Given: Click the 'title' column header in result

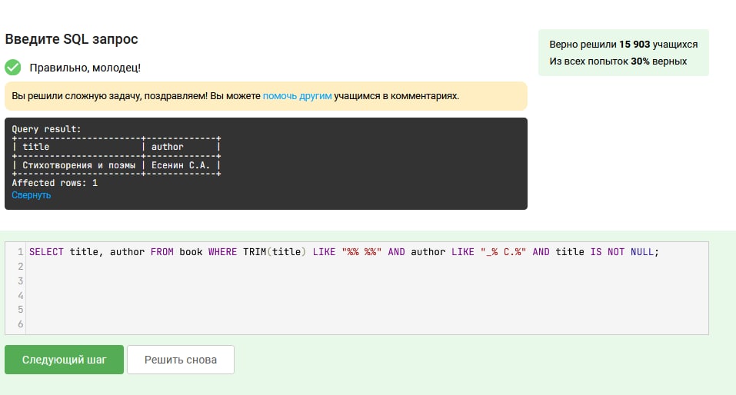Looking at the screenshot, I should click(36, 147).
